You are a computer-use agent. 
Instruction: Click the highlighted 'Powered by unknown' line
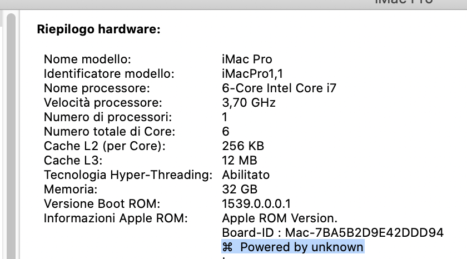pyautogui.click(x=293, y=247)
